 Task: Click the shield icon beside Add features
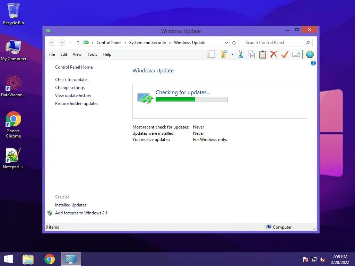50,213
